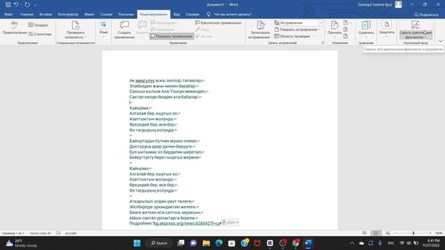The image size is (445, 250).
Task: Click the Рукописное примечание button
Action: (x=218, y=23)
